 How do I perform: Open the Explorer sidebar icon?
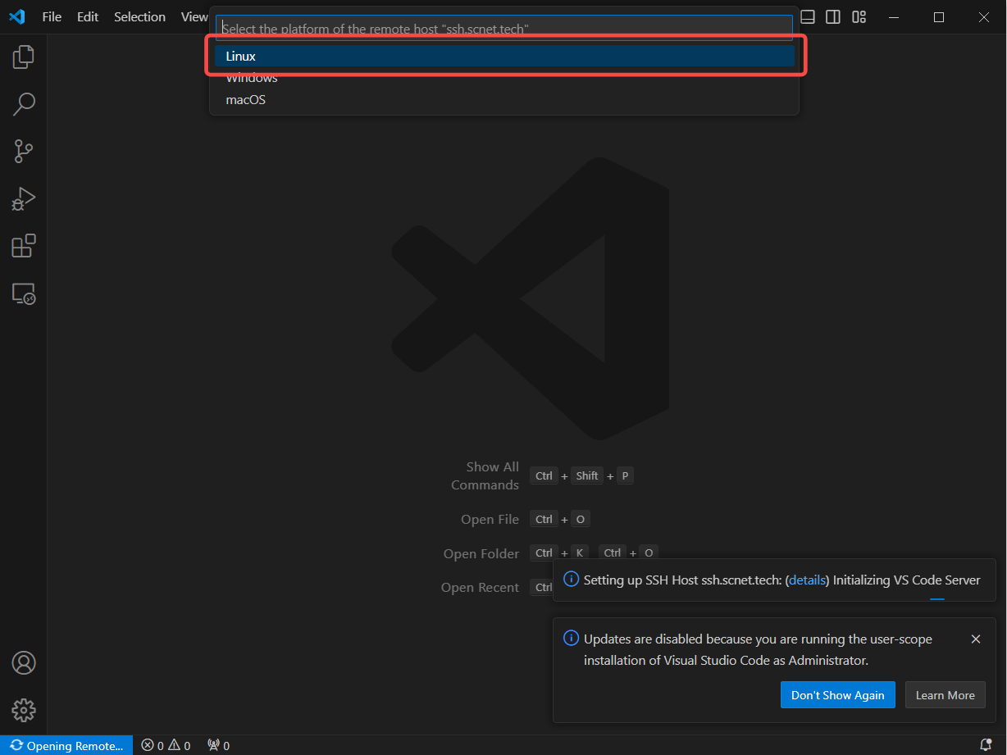coord(23,57)
